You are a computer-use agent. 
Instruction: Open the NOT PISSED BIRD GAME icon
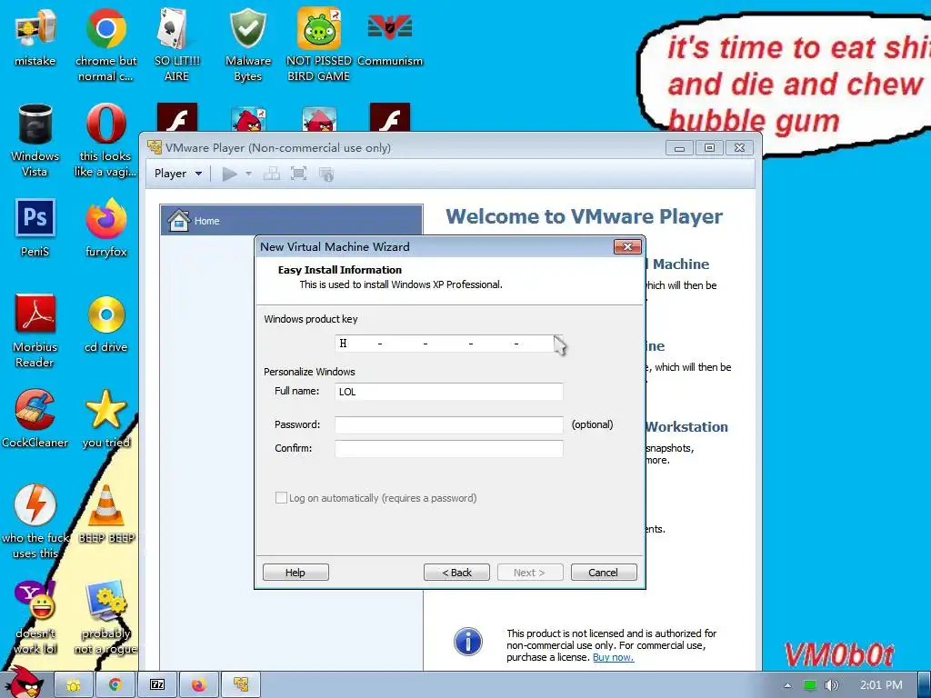tap(319, 44)
